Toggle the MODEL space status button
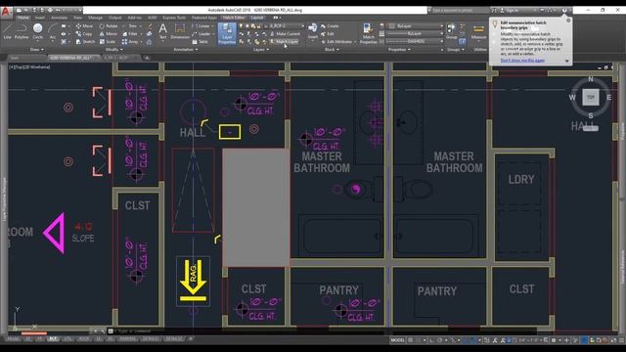 (397, 340)
